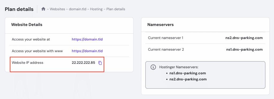The image size is (274, 99).
Task: Navigate to Hosting in the breadcrumb
Action: (96, 9)
